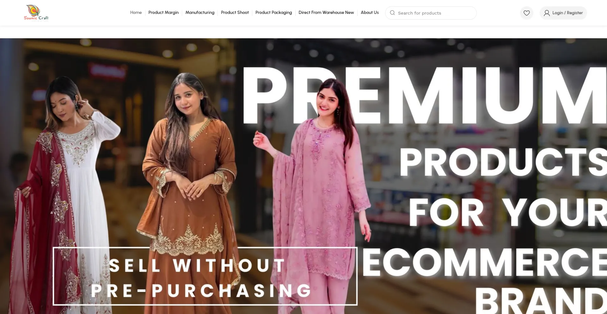Open the wishlist heart icon
This screenshot has width=607, height=314.
pos(526,13)
